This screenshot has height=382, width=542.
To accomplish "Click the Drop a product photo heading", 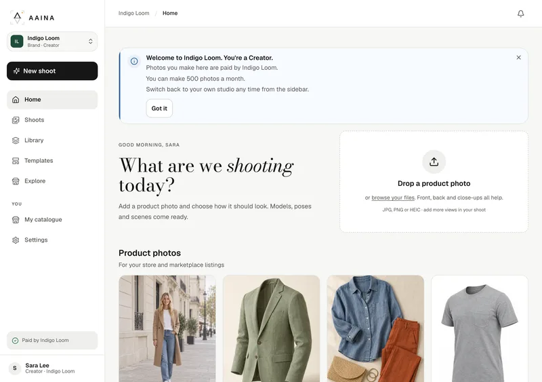I will pyautogui.click(x=434, y=184).
